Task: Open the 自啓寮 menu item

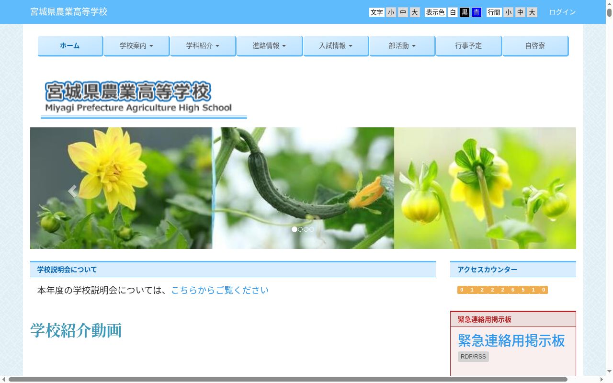Action: tap(535, 46)
